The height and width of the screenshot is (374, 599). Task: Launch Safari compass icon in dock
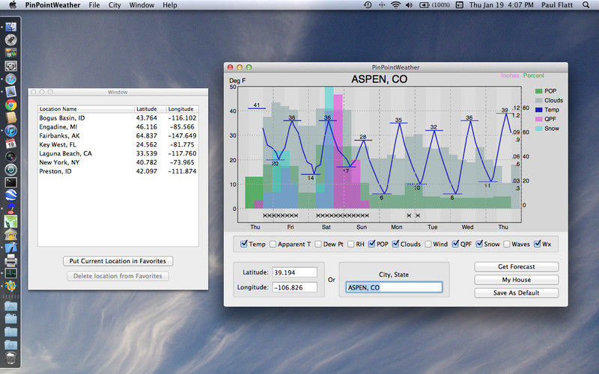[x=10, y=79]
